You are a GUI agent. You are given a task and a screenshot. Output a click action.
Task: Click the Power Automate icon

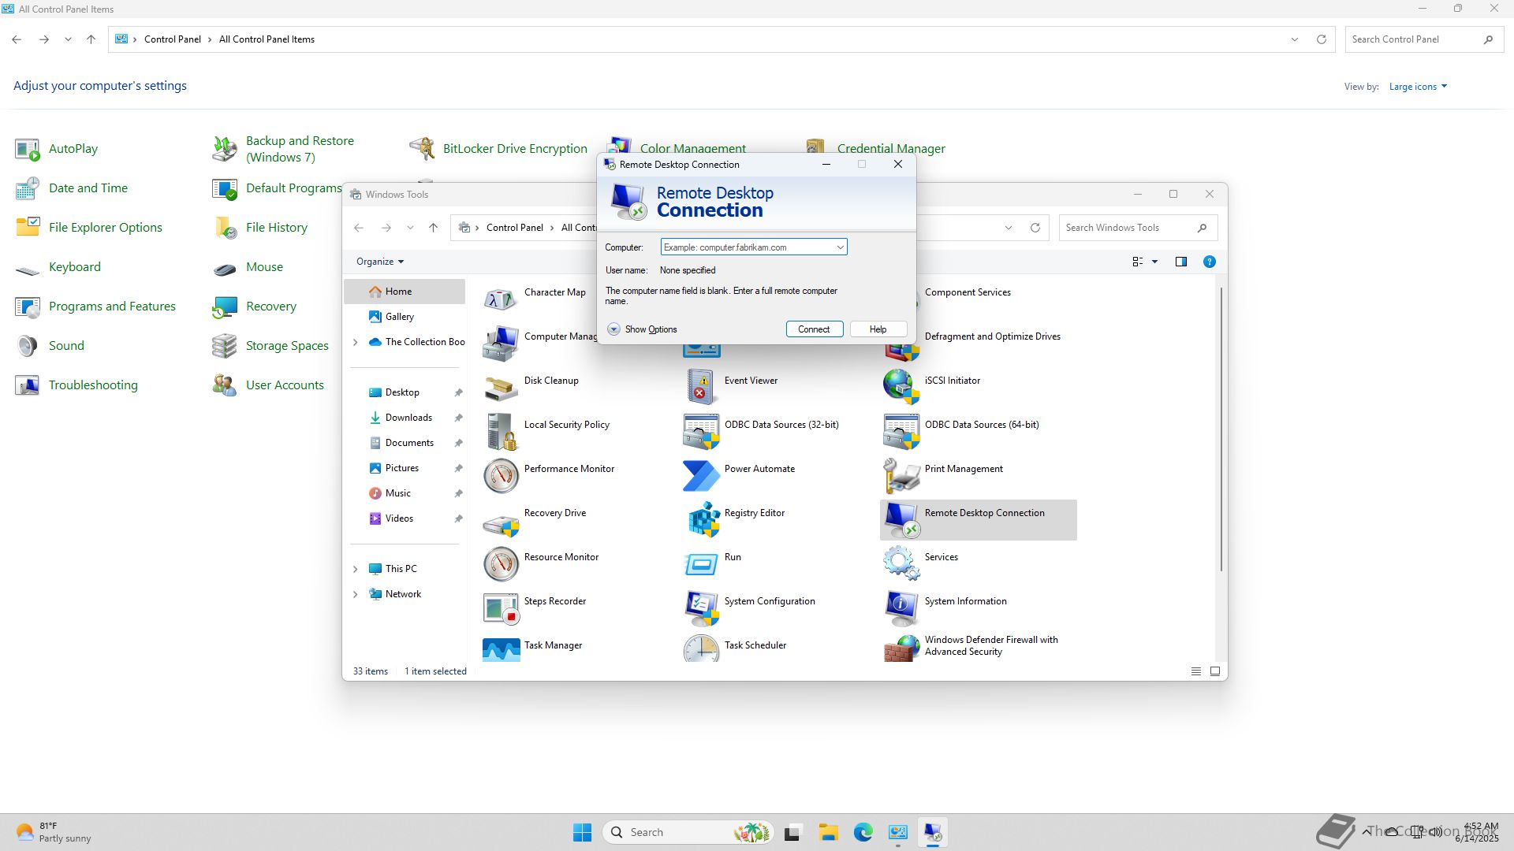click(x=701, y=475)
